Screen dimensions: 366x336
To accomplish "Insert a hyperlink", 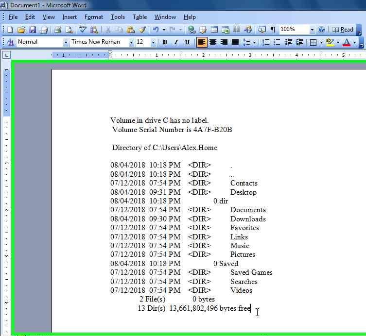I will [192, 30].
